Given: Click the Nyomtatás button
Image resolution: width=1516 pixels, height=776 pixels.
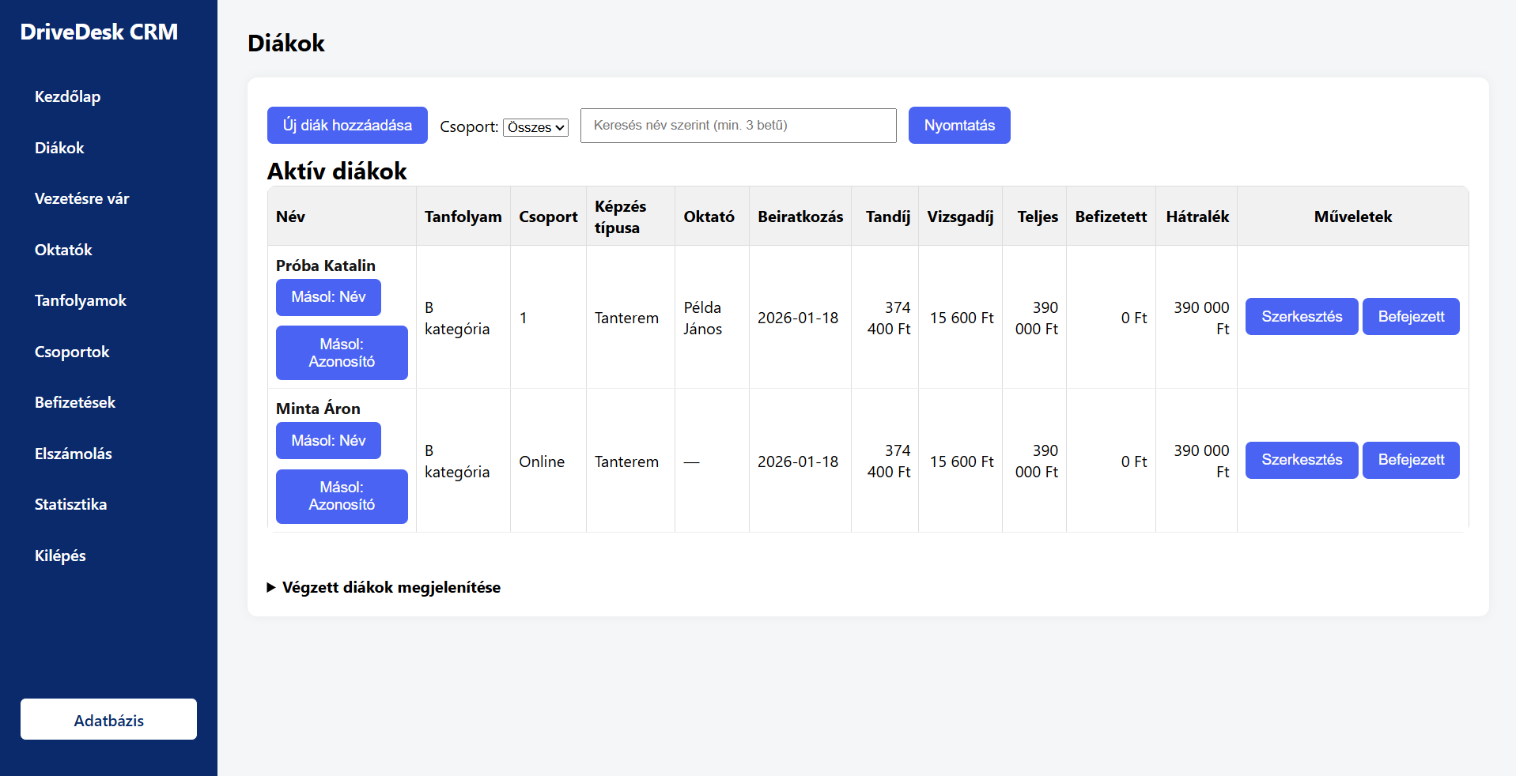Looking at the screenshot, I should pos(959,125).
